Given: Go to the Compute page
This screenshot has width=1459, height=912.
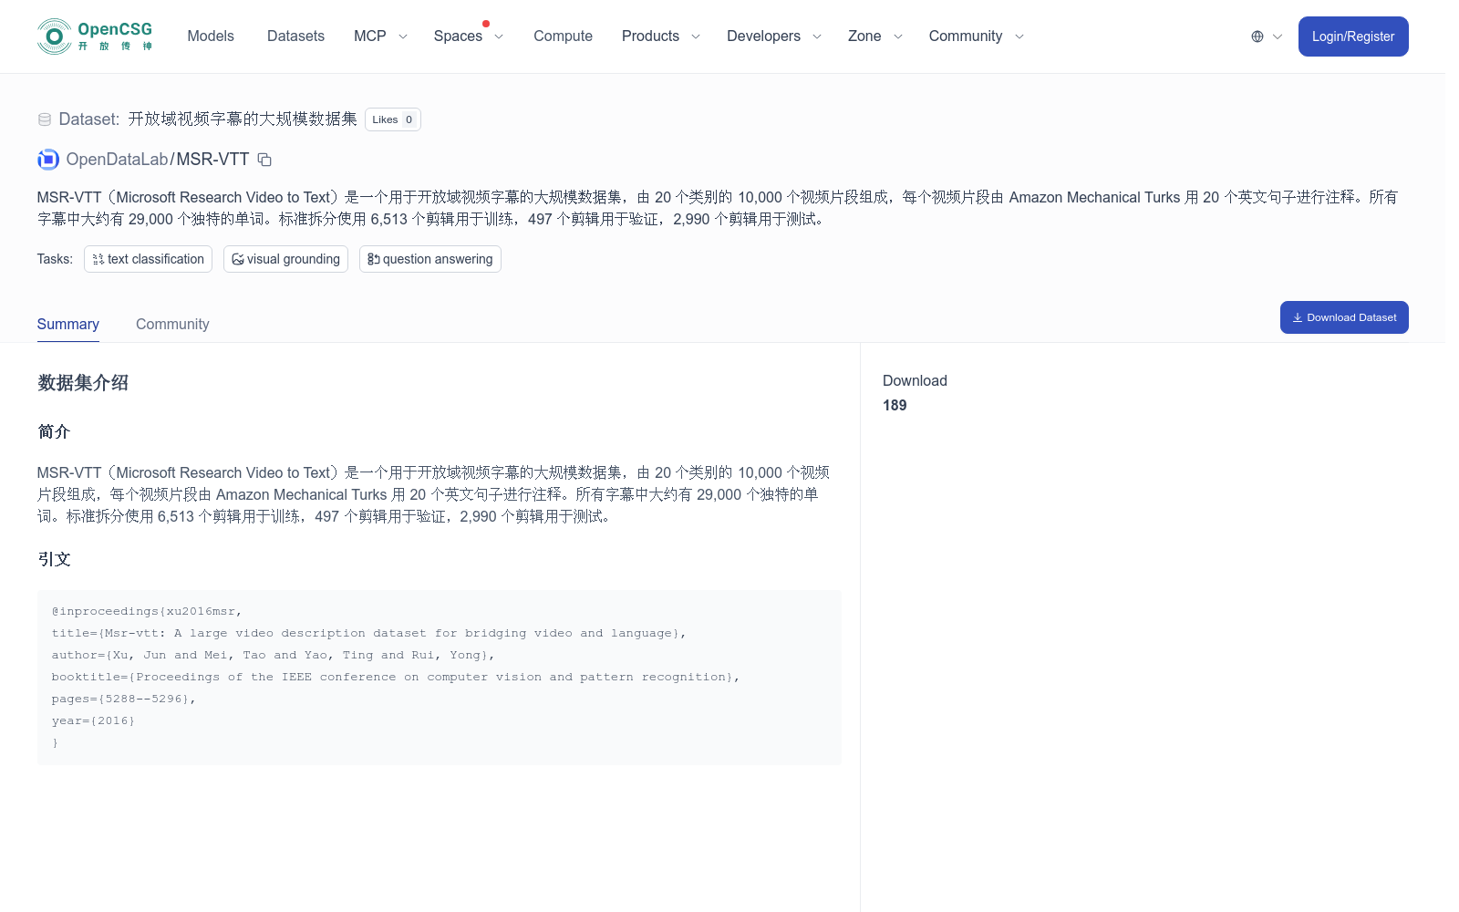Looking at the screenshot, I should [563, 36].
